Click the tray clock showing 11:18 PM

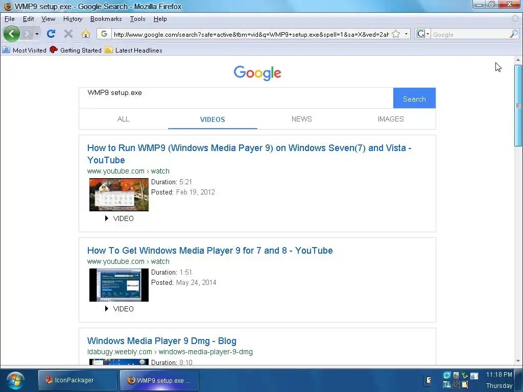click(499, 375)
